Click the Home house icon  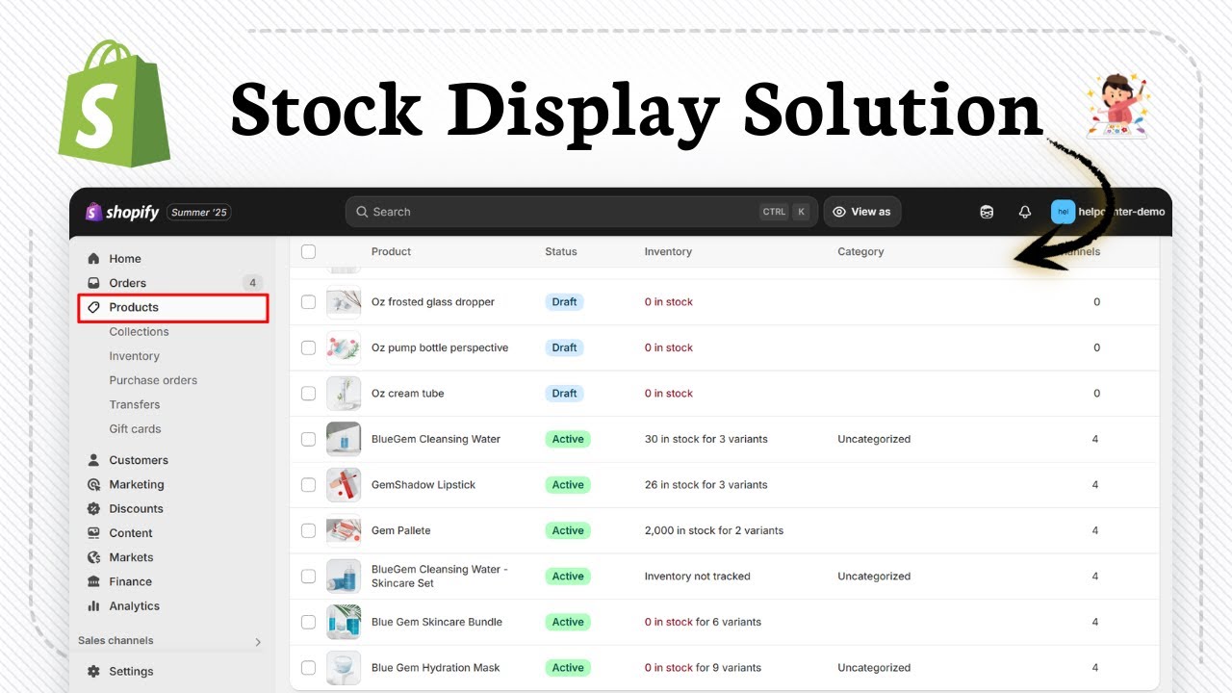point(93,259)
